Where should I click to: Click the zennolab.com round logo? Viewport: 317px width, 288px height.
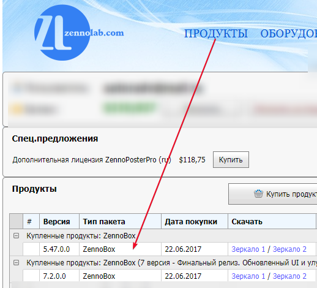pos(62,32)
